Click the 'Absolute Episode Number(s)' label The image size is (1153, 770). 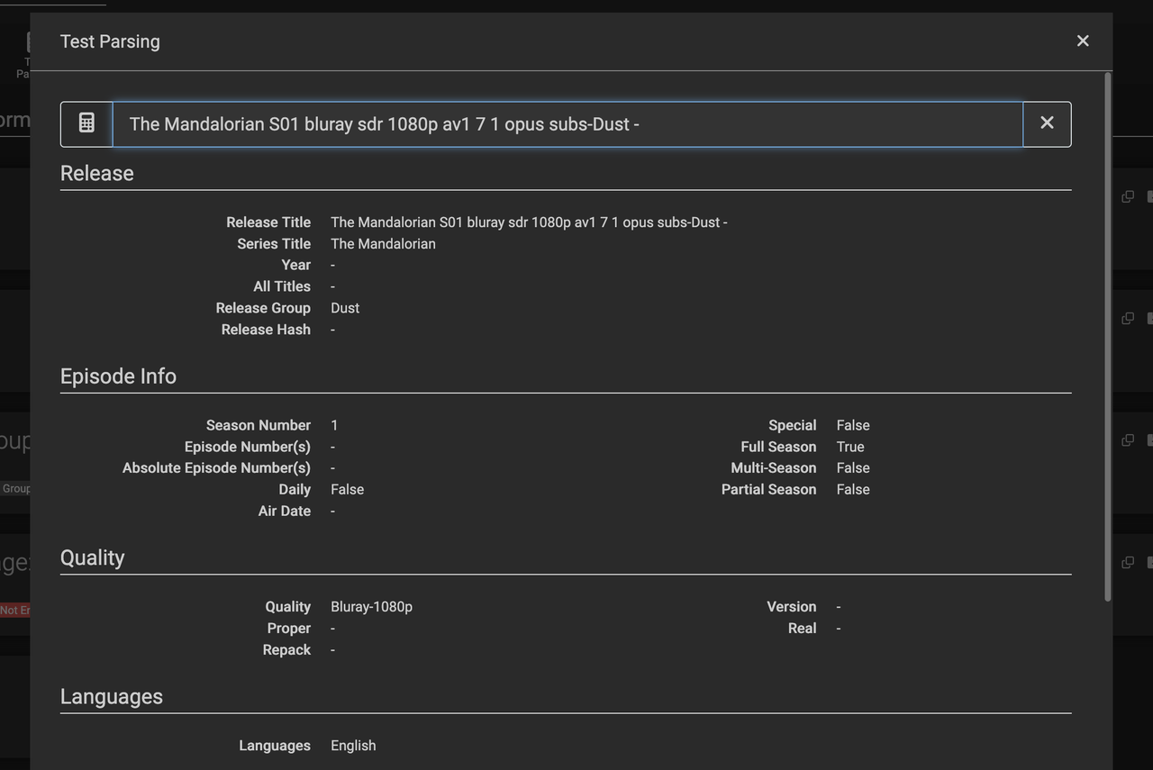(216, 468)
